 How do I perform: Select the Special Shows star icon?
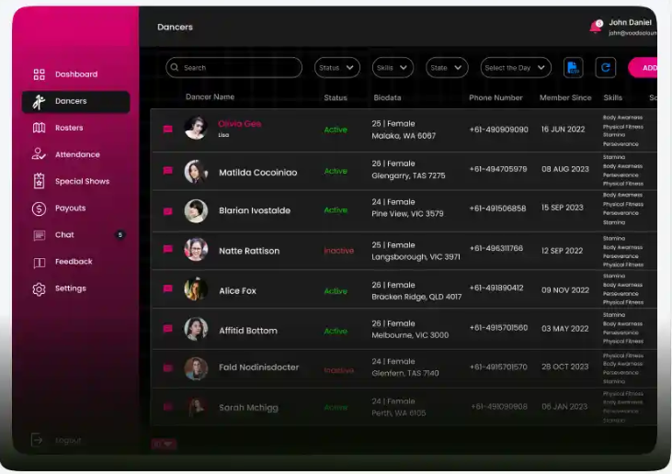tap(39, 181)
